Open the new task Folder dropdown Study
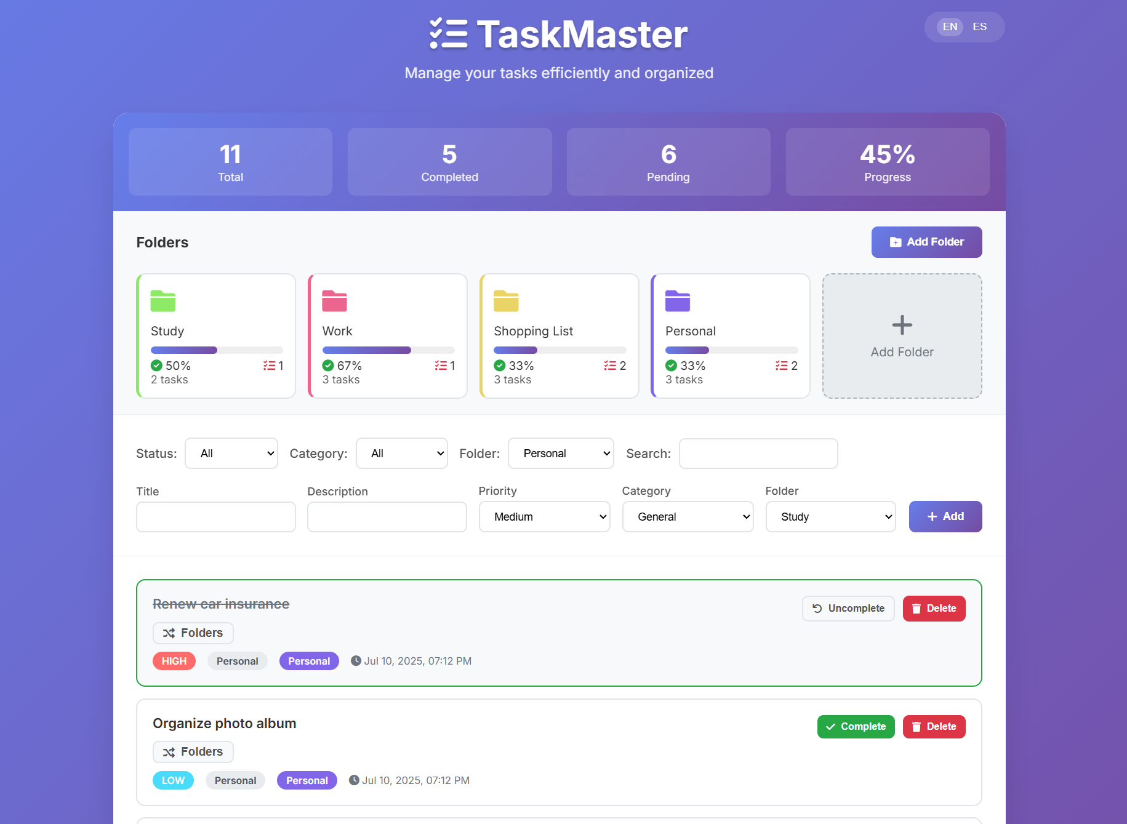 (831, 517)
